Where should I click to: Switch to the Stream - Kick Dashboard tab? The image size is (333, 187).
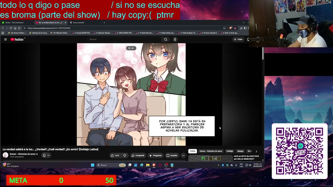pyautogui.click(x=16, y=23)
